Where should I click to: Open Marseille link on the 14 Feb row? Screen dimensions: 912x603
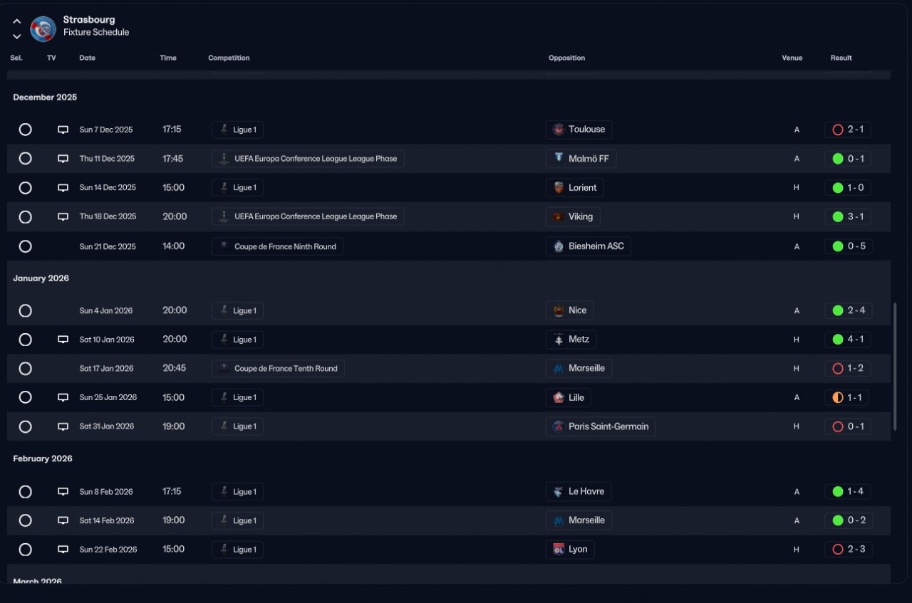[x=579, y=520]
